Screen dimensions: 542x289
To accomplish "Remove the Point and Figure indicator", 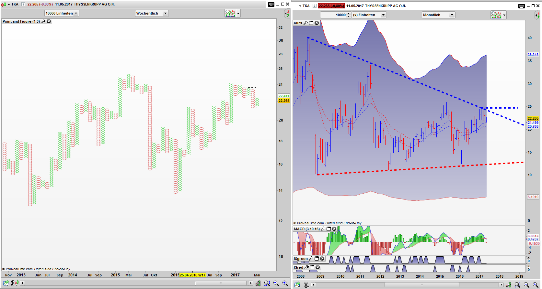I will coord(49,21).
